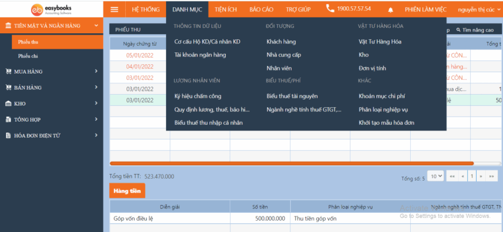Viewport: 503px width, 232px height.
Task: Open Biểu thuế thu nhập cá nhân
Action: 208,123
